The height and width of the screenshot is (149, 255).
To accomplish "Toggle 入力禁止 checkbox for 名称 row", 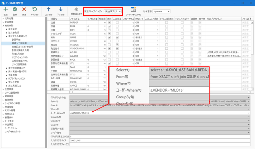I will [117, 37].
